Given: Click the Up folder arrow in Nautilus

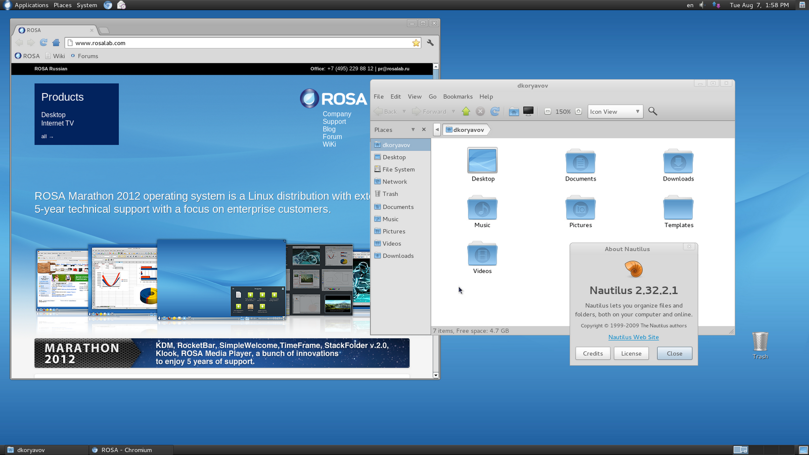Looking at the screenshot, I should tap(466, 111).
